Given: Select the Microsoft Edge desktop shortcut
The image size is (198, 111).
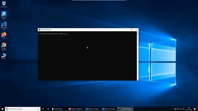Looking at the screenshot, I should (x=4, y=15).
